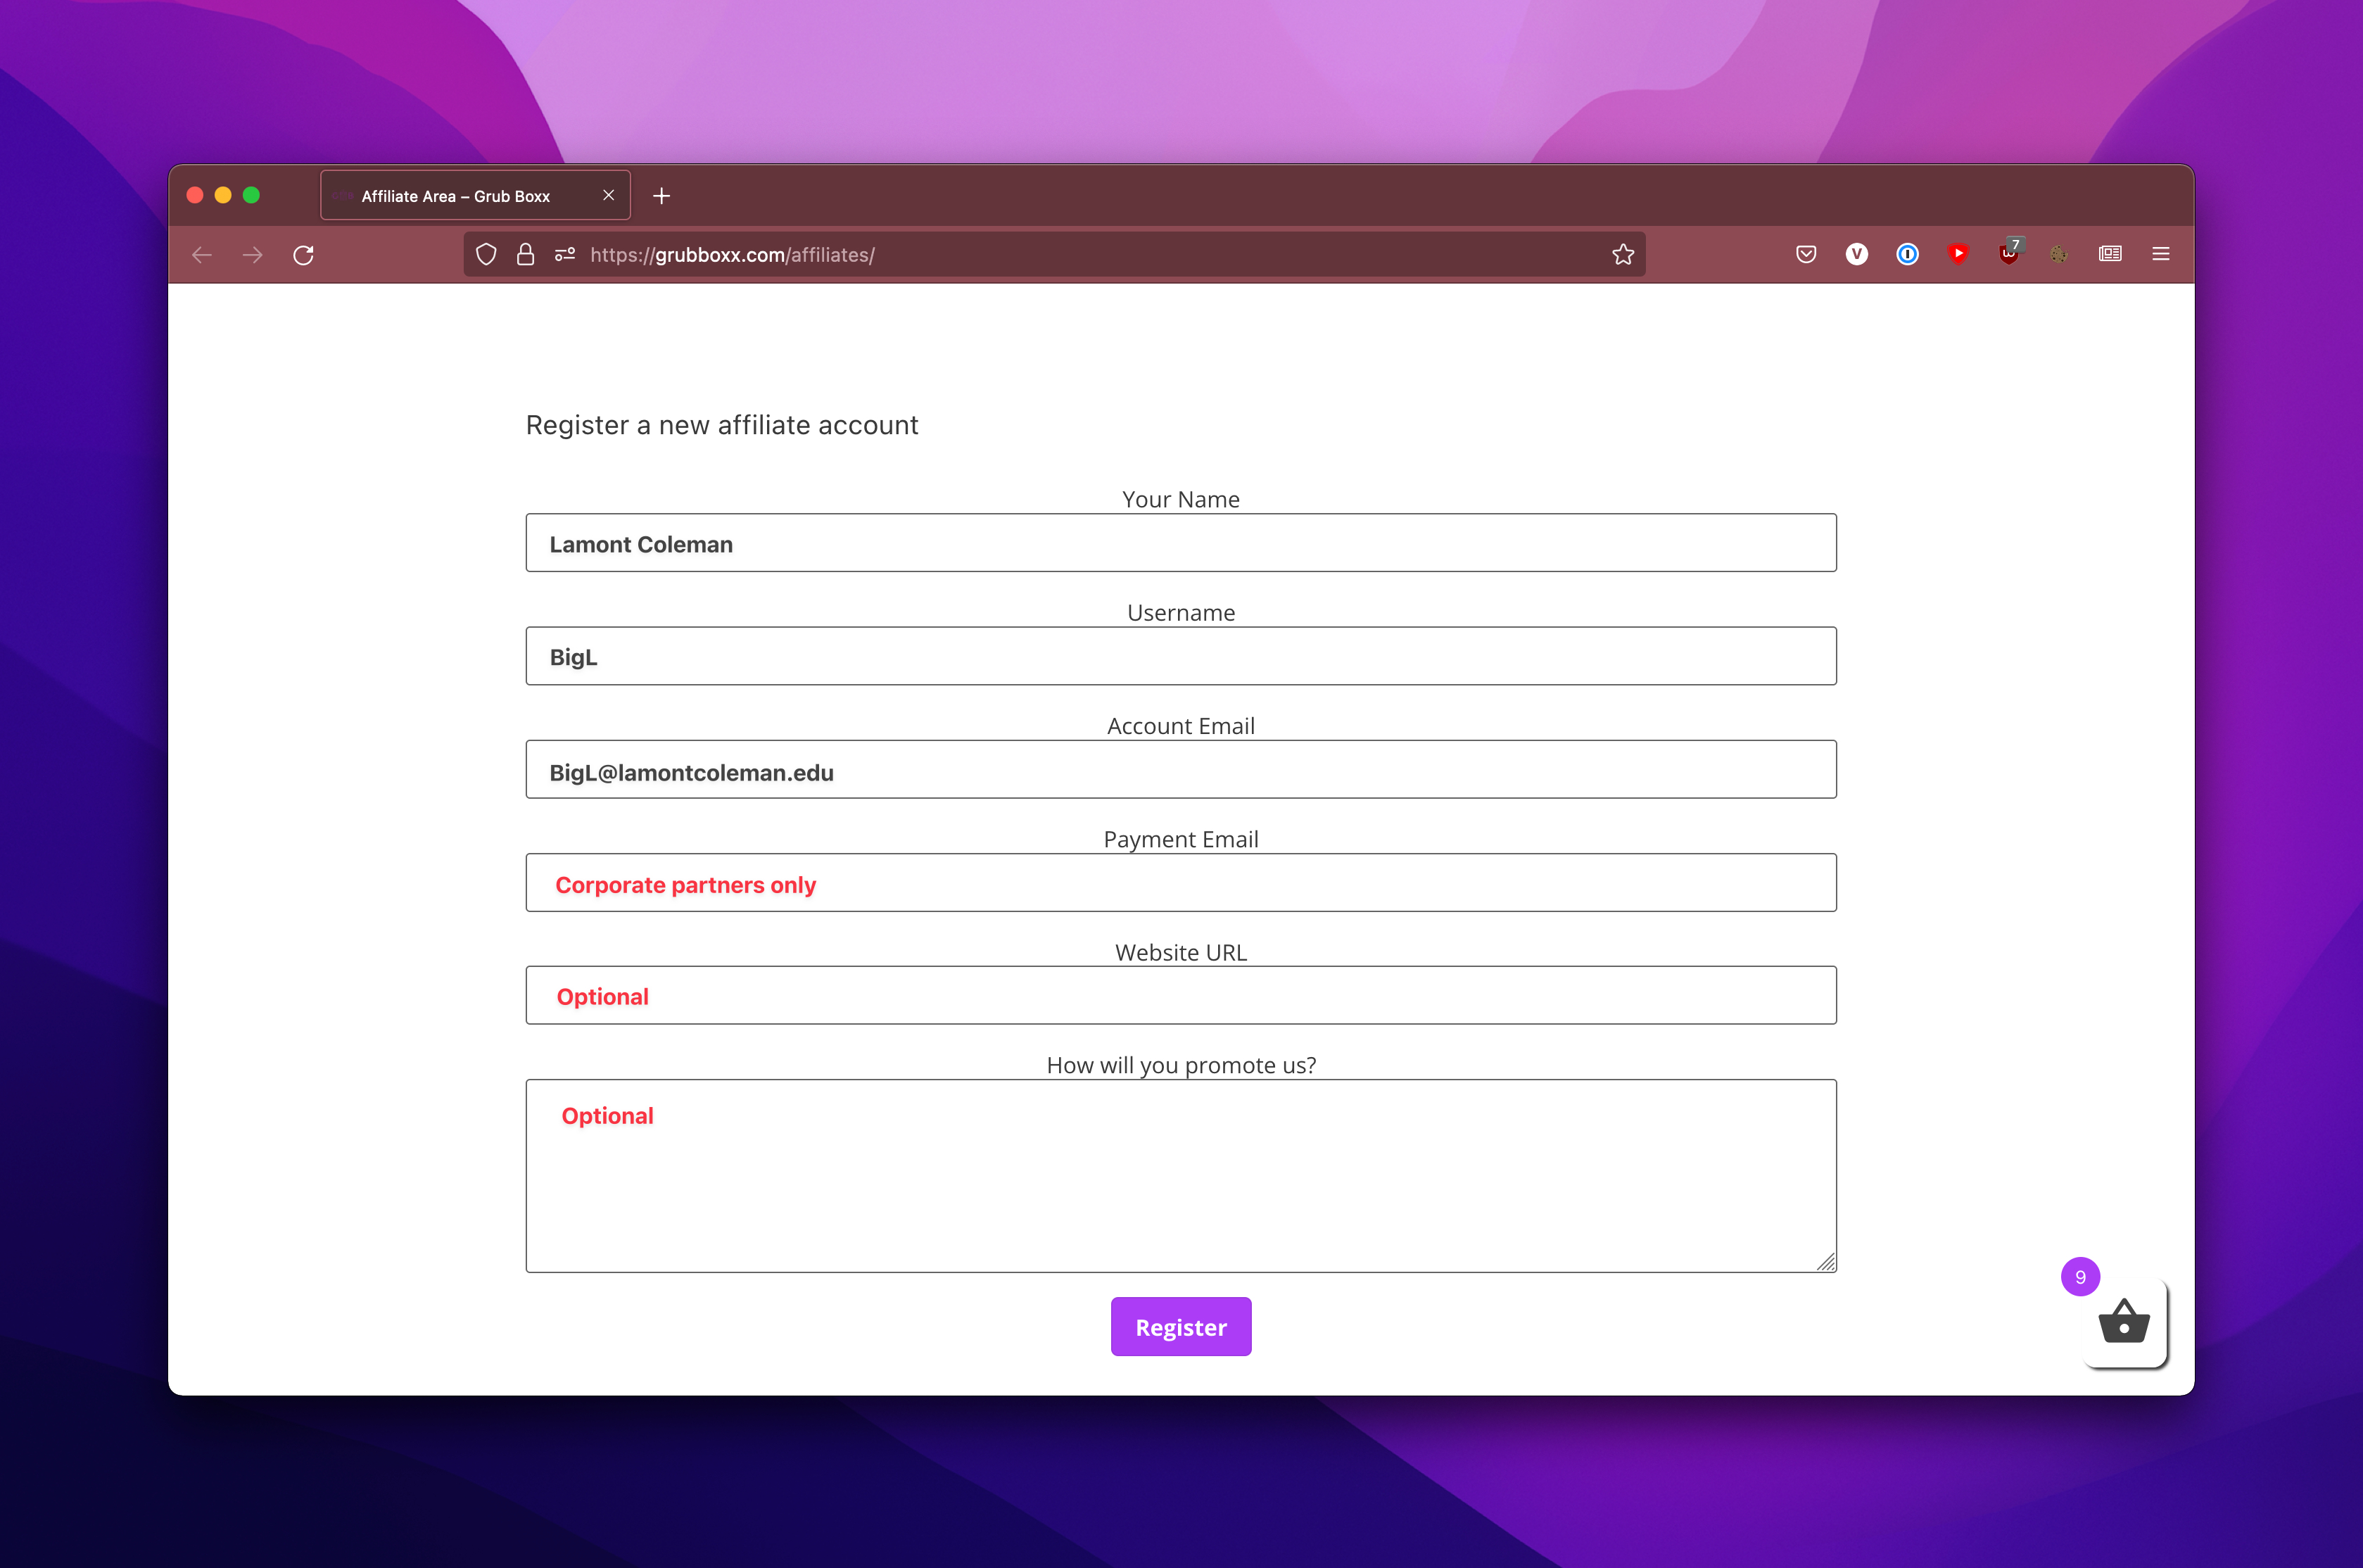Open the Firefox hamburger menu
This screenshot has height=1568, width=2363.
point(2161,254)
